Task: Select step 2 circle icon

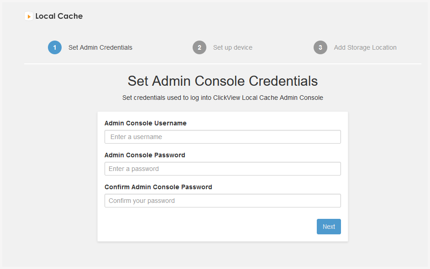Action: (x=199, y=47)
